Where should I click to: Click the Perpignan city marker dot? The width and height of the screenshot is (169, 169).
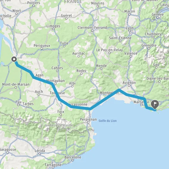point(88,122)
